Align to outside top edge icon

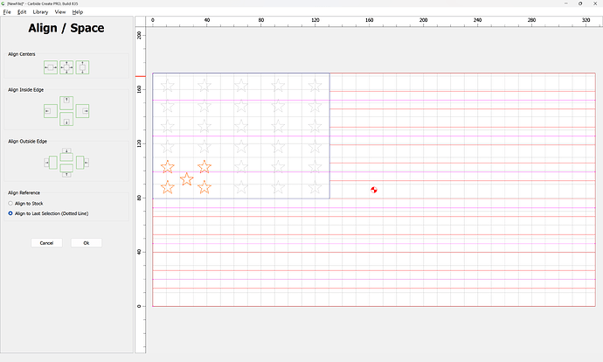click(66, 153)
